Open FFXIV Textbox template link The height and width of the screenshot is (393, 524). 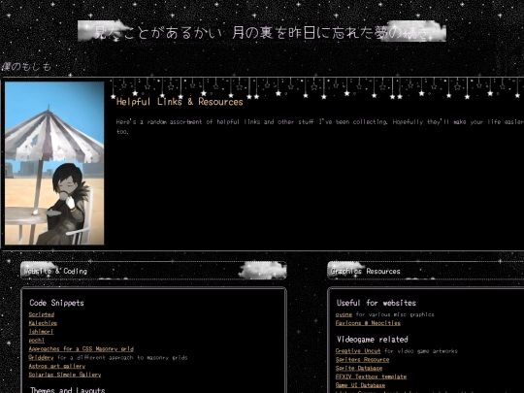pyautogui.click(x=371, y=377)
